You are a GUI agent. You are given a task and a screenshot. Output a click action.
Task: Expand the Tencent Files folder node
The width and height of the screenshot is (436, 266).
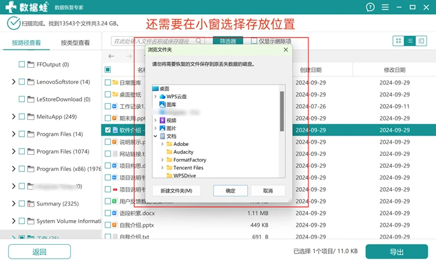[x=163, y=168]
